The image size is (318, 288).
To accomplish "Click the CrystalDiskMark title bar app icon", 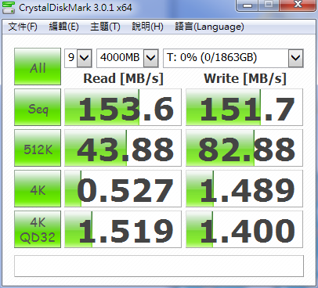I will click(x=9, y=8).
